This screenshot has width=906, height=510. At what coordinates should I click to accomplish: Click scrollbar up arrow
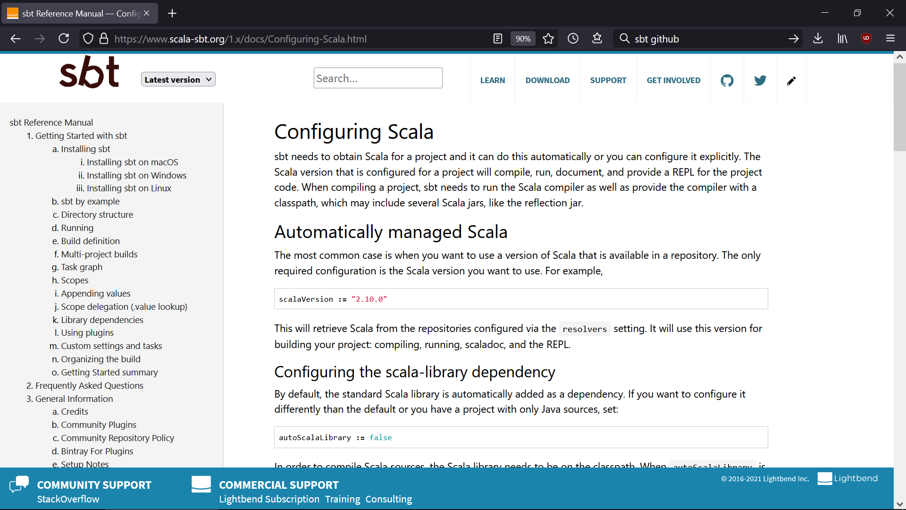[899, 57]
